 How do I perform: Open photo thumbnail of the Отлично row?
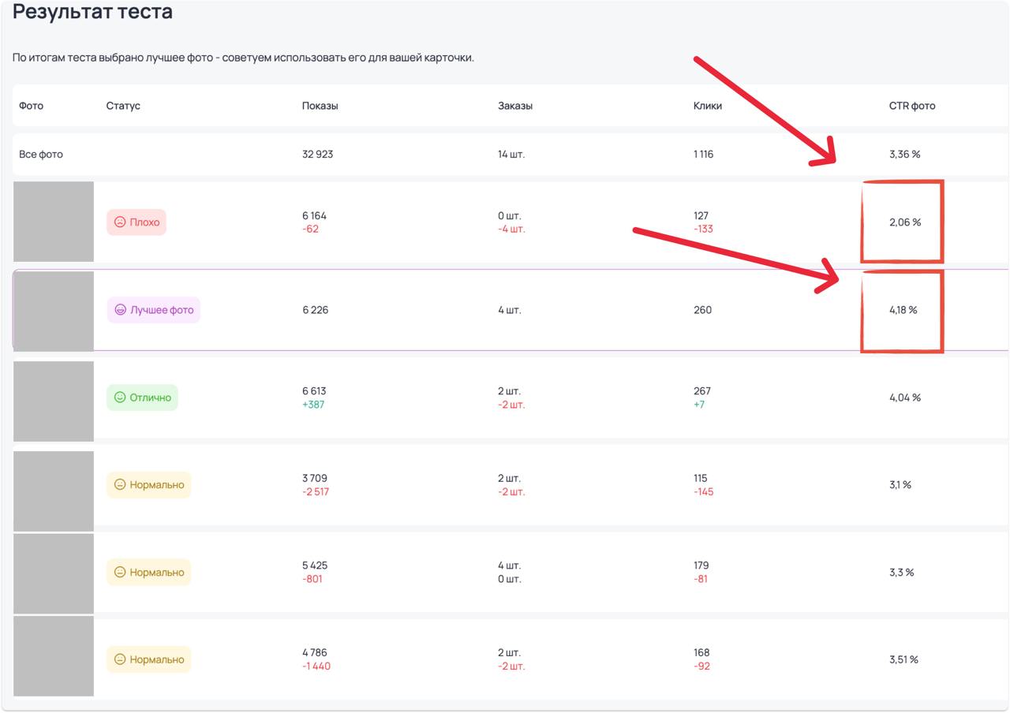point(54,401)
